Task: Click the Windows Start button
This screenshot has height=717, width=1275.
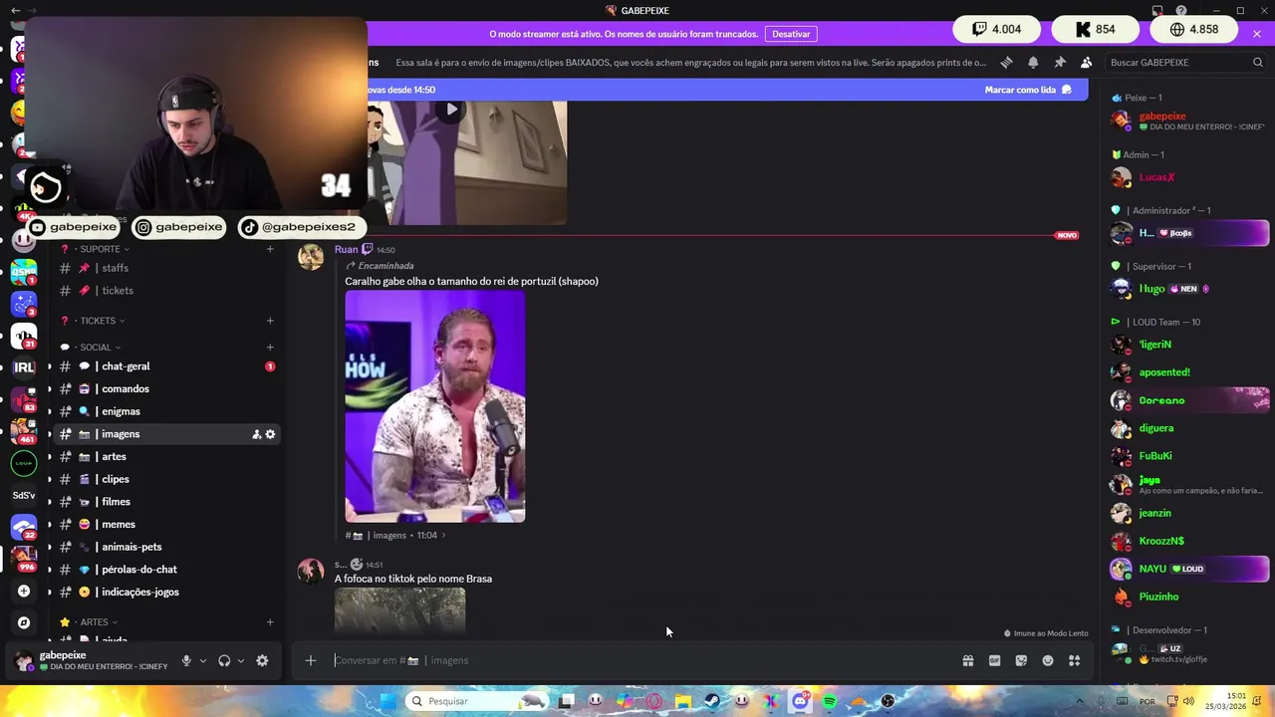Action: (387, 701)
